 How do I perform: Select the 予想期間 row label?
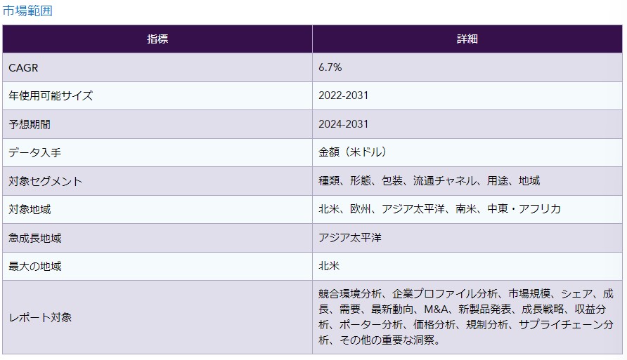[30, 124]
